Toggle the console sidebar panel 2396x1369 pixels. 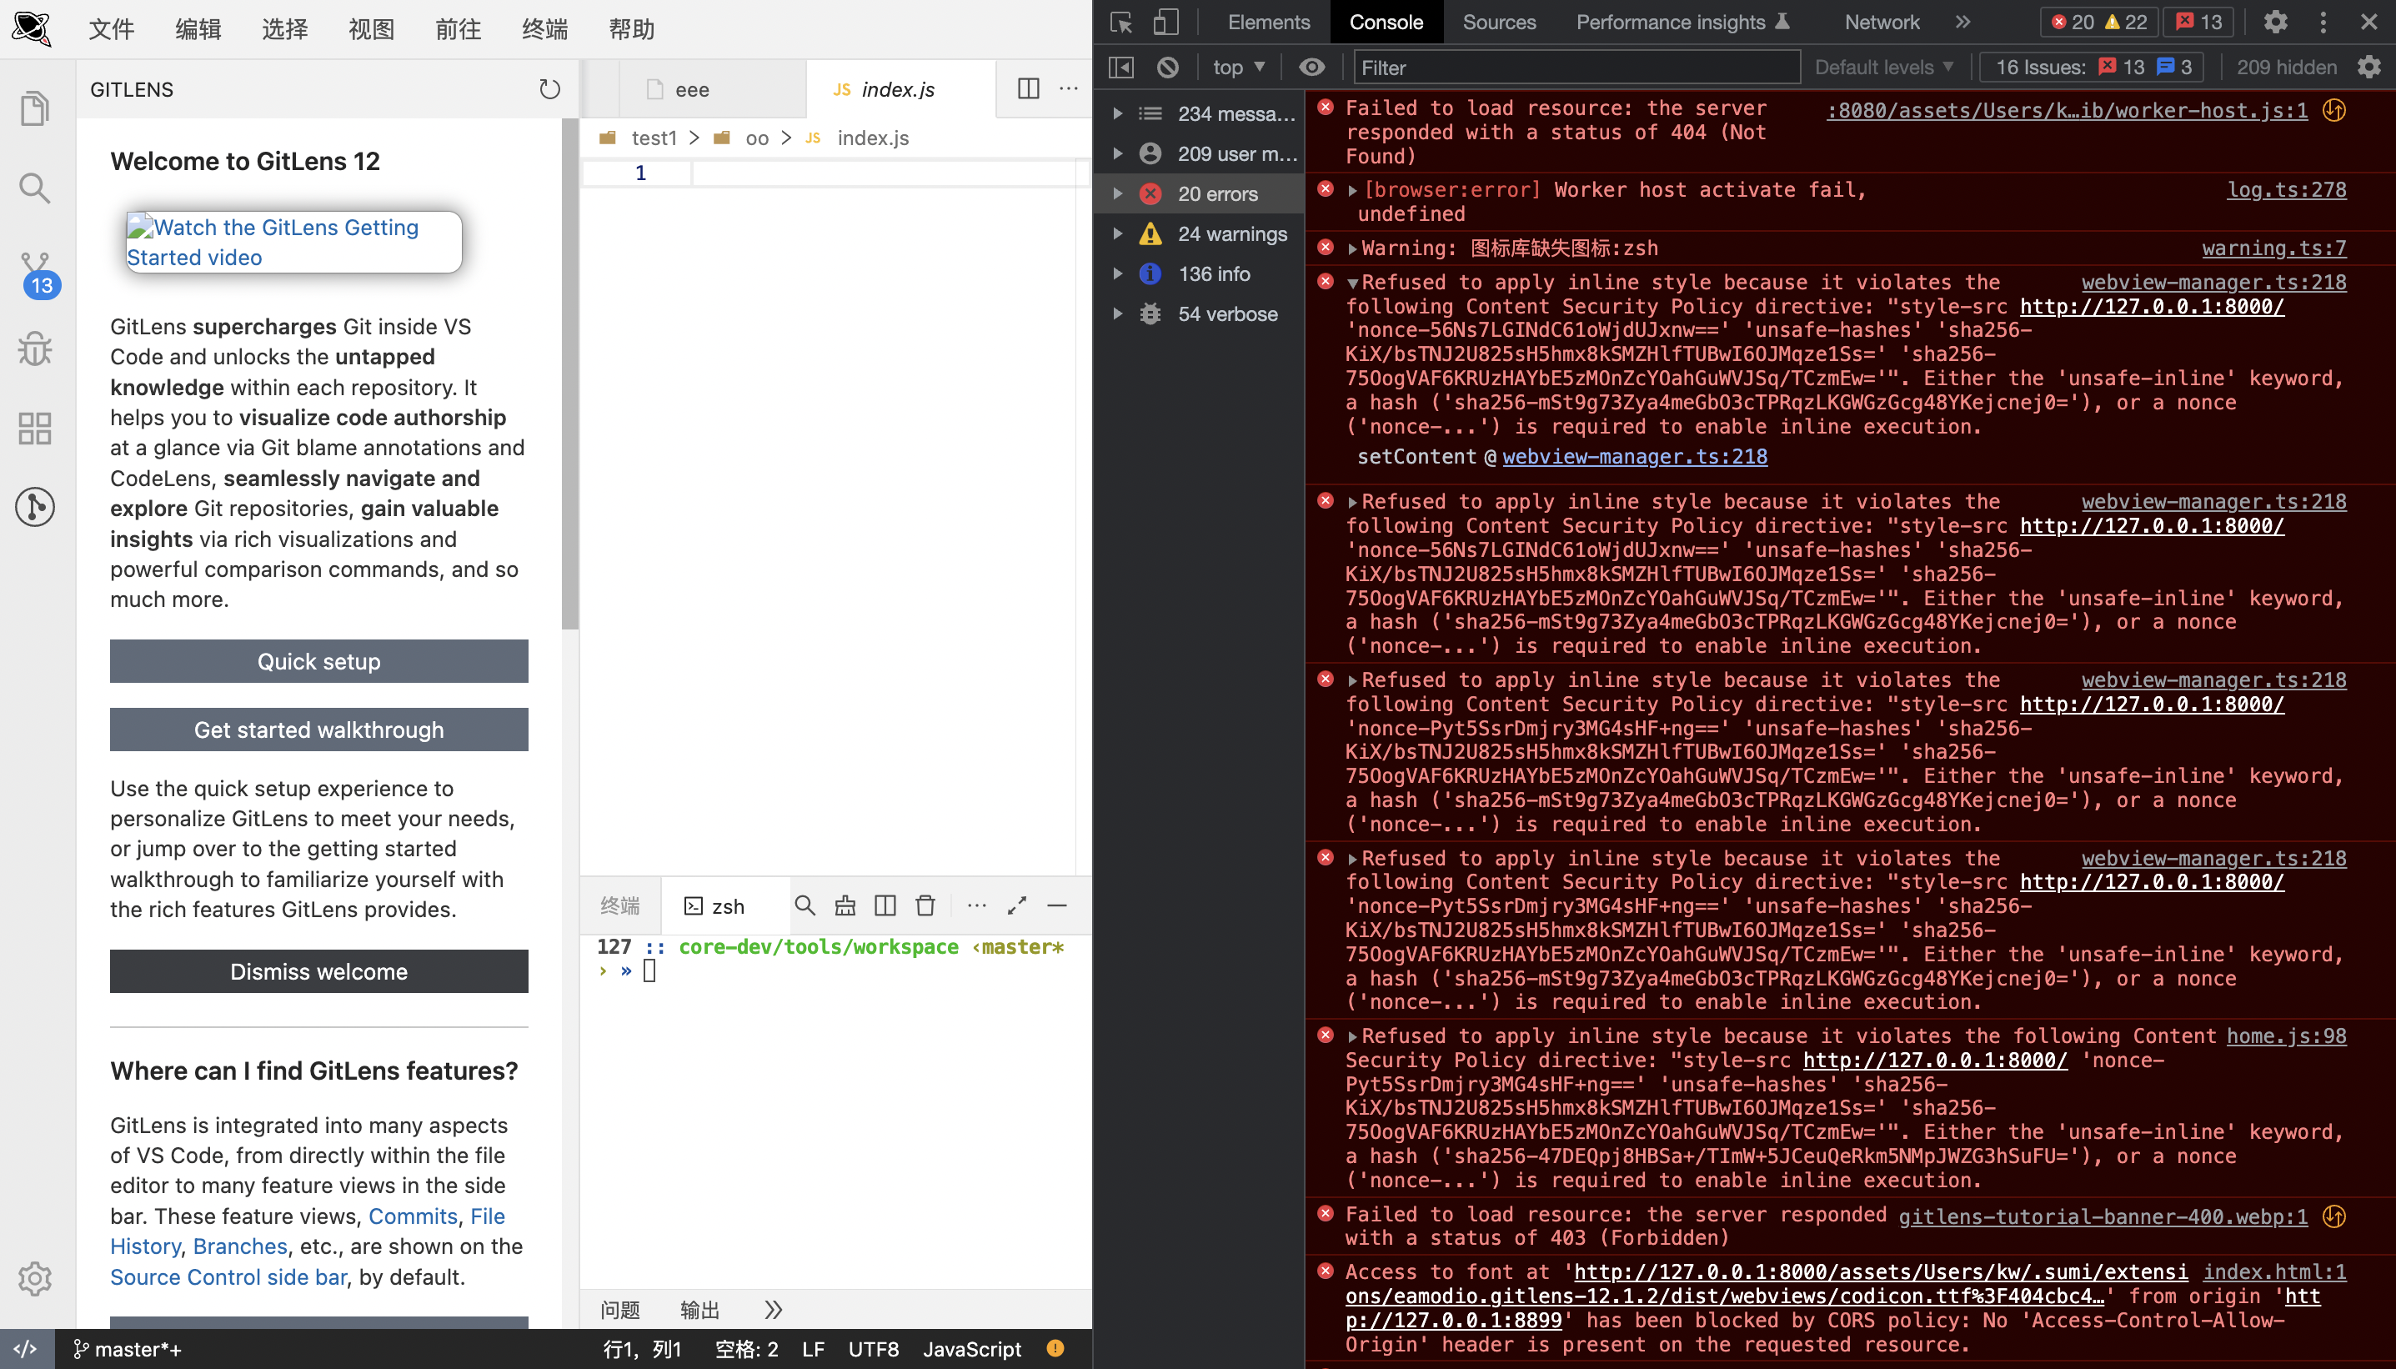[1121, 68]
